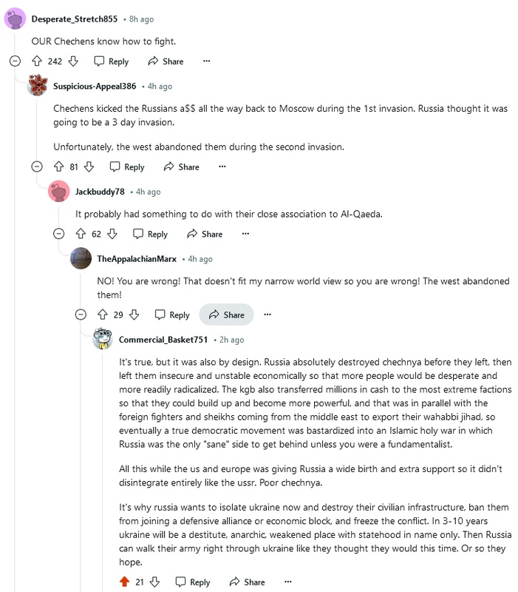Reply to Commercial_Basket751's comment
518x592 pixels.
click(x=192, y=582)
